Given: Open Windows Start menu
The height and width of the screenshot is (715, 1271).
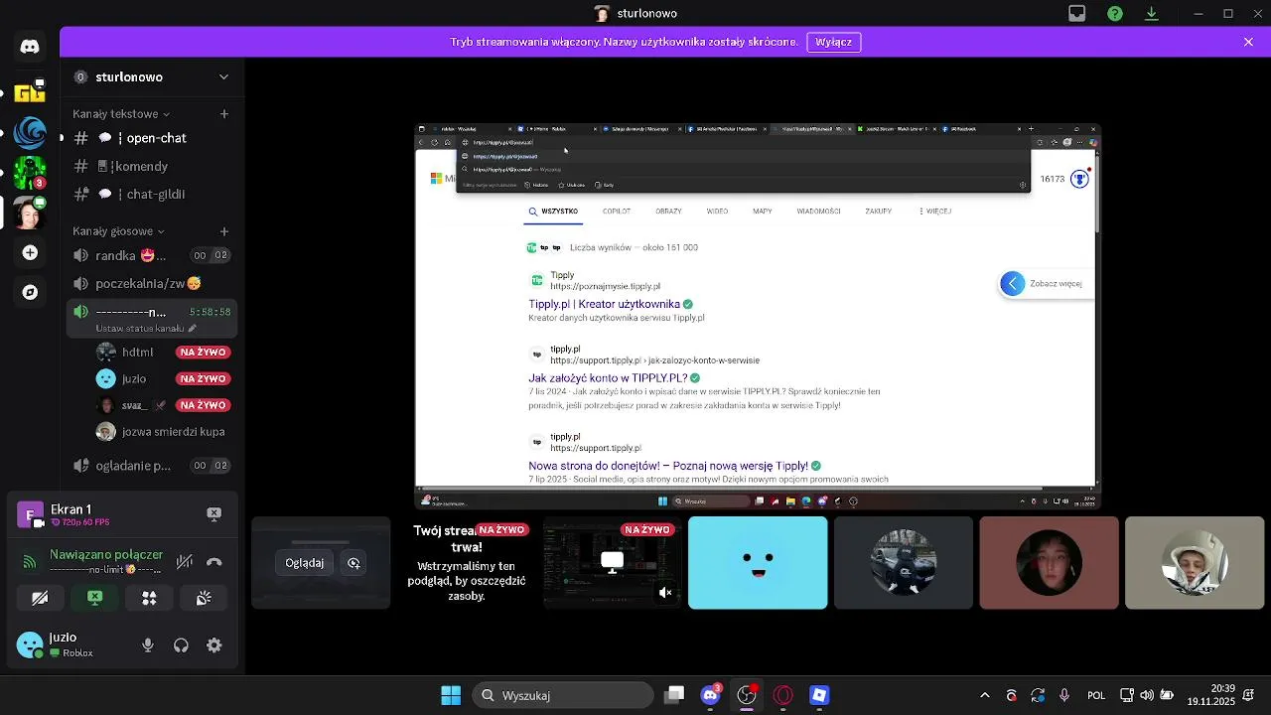Looking at the screenshot, I should 451,695.
